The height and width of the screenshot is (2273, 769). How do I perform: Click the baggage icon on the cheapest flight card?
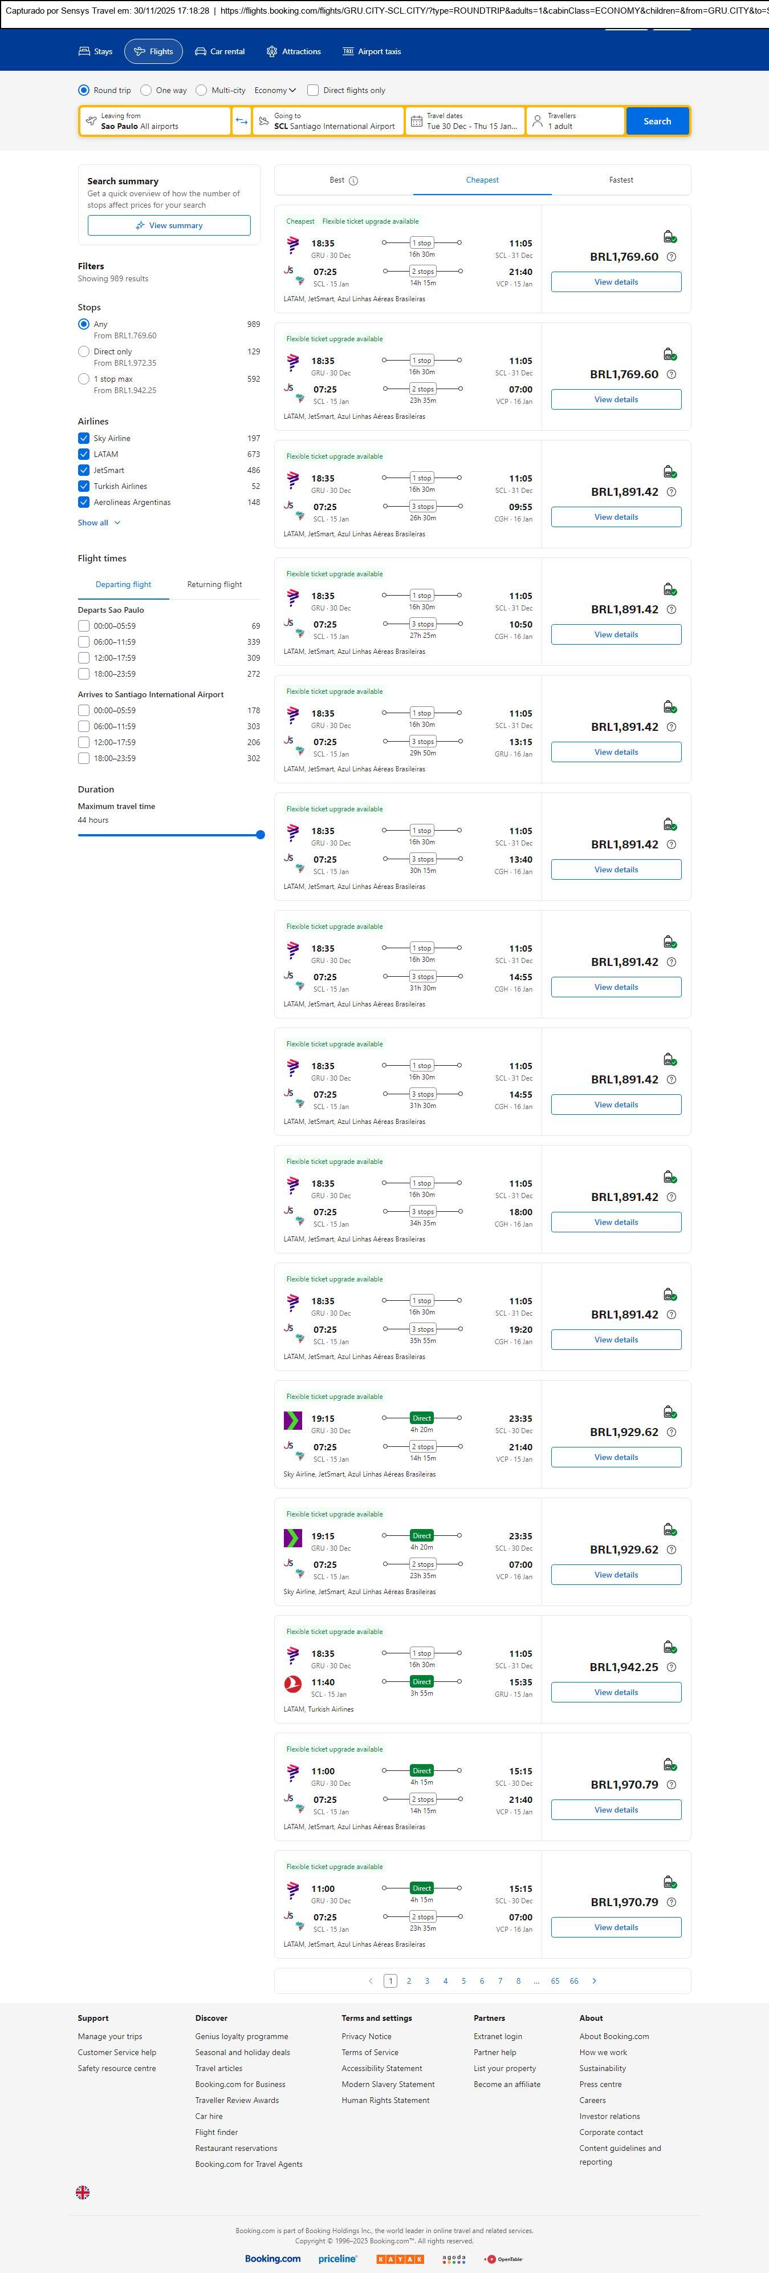point(669,236)
